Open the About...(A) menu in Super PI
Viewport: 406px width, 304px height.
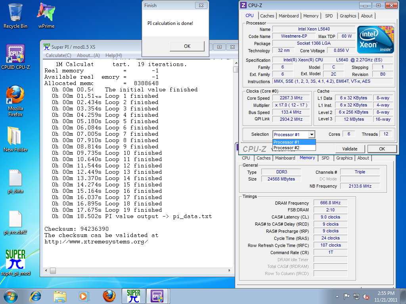tap(88, 55)
